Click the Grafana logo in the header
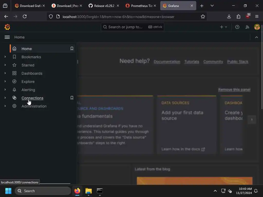Viewport: 263px width, 197px height. (x=7, y=27)
